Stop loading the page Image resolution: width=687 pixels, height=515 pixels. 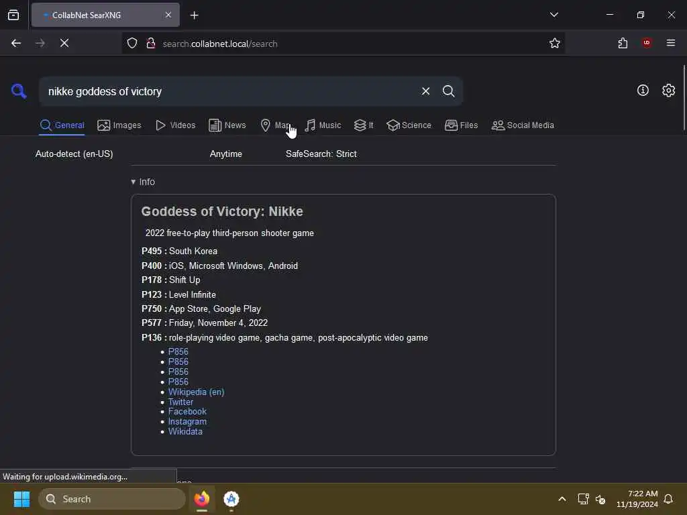(x=64, y=43)
